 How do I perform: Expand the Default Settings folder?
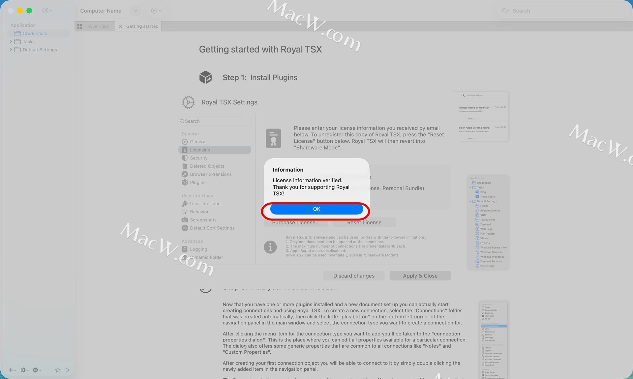coord(11,50)
